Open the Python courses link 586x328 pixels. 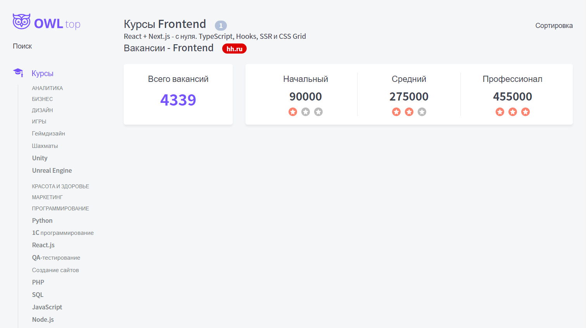42,220
